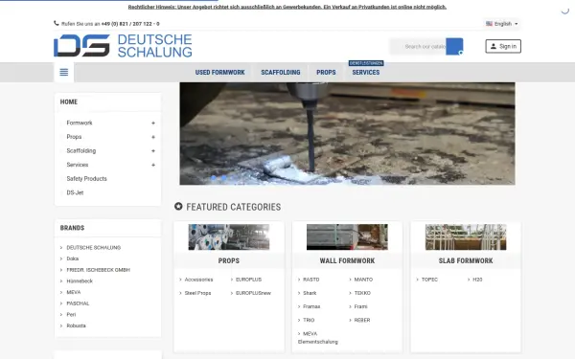Open the DEUTSCHE SCHALUNG brand link
This screenshot has height=359, width=575.
coord(94,248)
